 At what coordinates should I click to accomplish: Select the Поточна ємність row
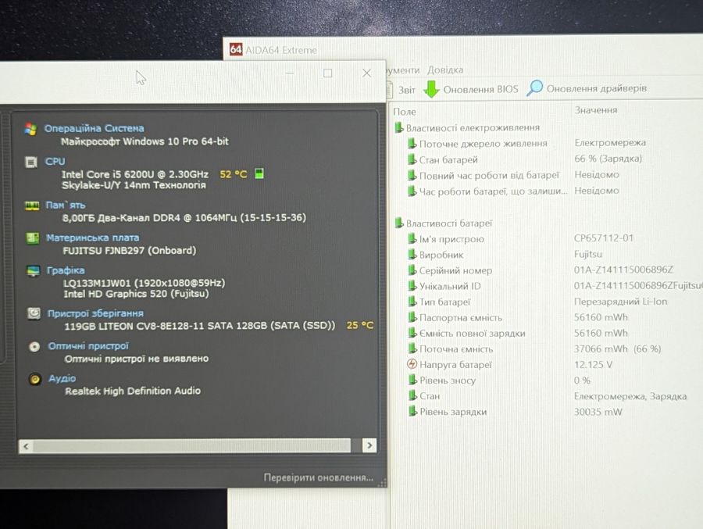coord(451,348)
